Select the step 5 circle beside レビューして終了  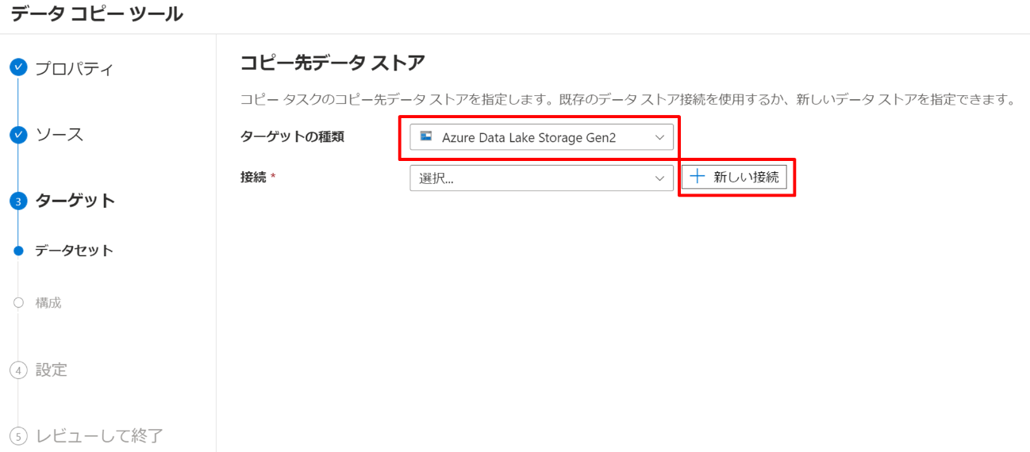[18, 436]
